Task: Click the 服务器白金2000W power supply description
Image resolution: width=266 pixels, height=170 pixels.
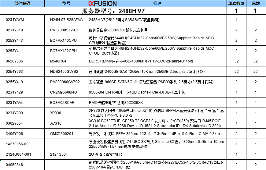Action: tap(118, 30)
